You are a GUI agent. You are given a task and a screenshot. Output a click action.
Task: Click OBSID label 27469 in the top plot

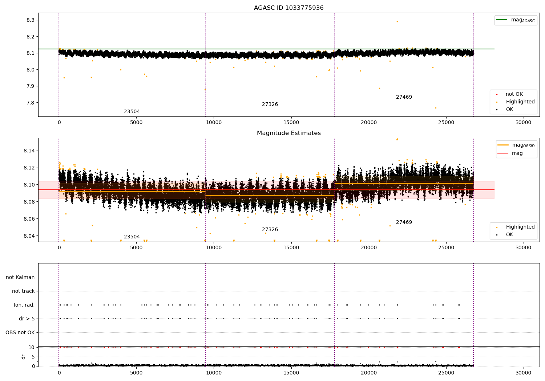click(404, 97)
